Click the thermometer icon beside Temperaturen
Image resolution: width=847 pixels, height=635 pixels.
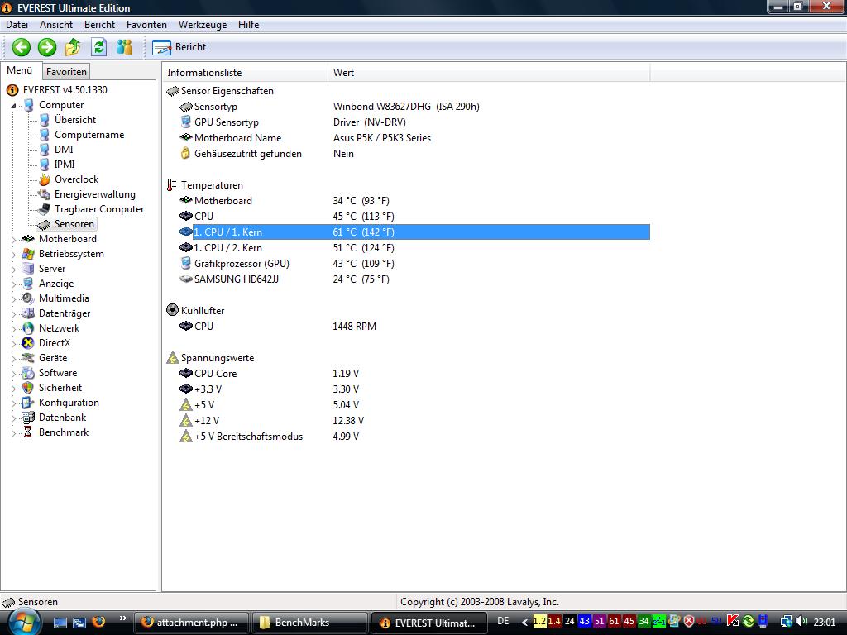(x=172, y=184)
